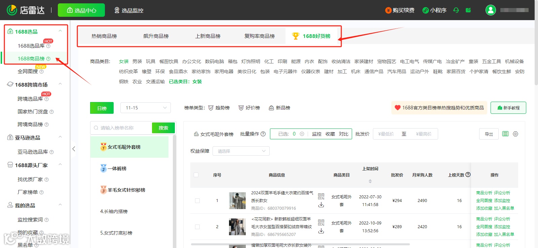The width and height of the screenshot is (538, 248).
Task: Click the green 选品中心 button
Action: point(81,10)
